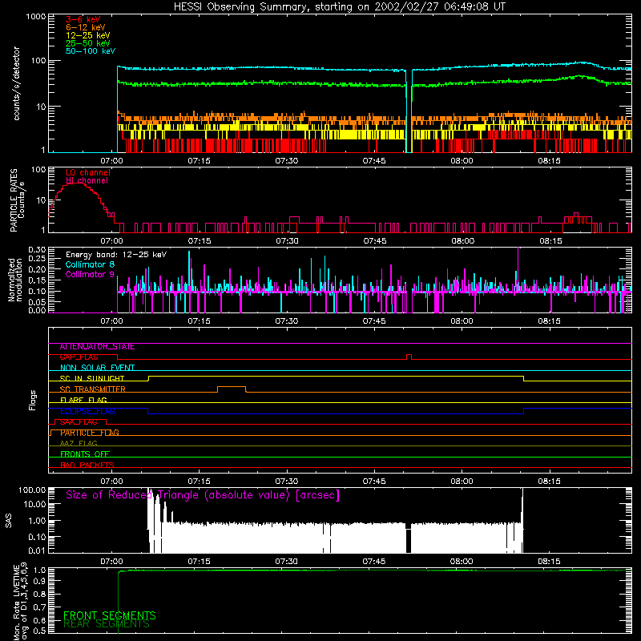The width and height of the screenshot is (641, 641).
Task: Click the yellow 12-25 keV legend label in the count rate panel
Action: click(x=88, y=35)
